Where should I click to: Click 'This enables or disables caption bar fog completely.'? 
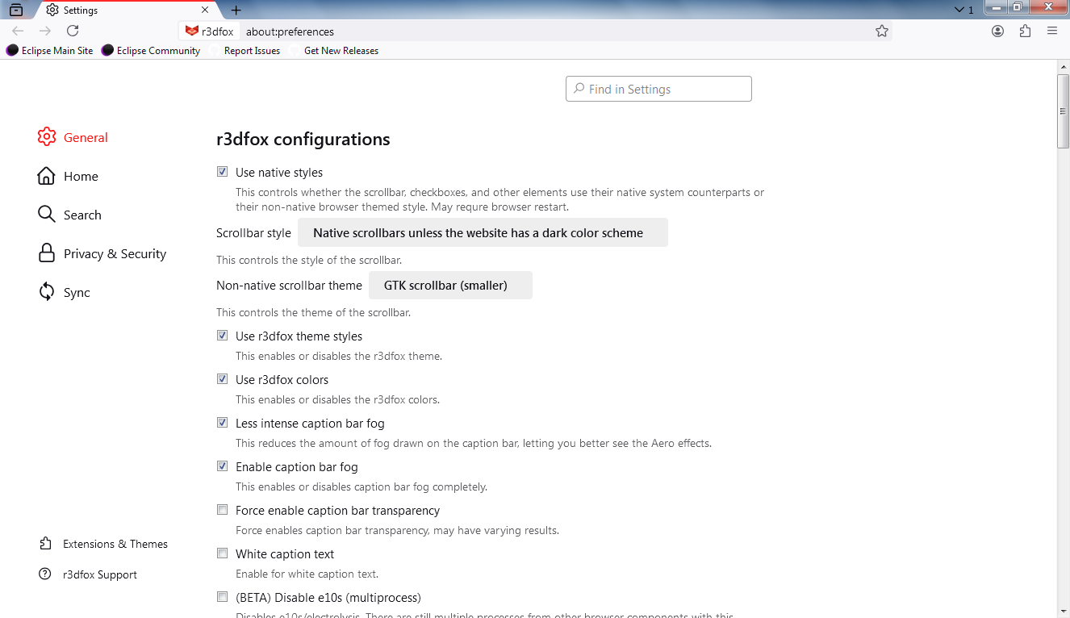(362, 486)
